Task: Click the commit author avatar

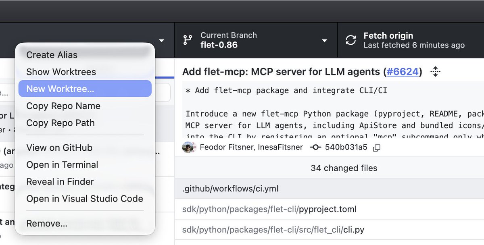Action: (188, 147)
